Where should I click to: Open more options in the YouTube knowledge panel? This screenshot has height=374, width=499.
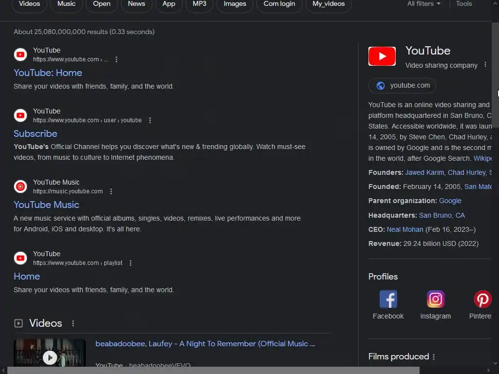[x=485, y=65]
